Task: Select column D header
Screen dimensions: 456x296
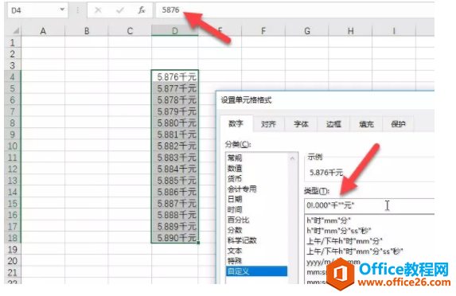Action: (175, 31)
